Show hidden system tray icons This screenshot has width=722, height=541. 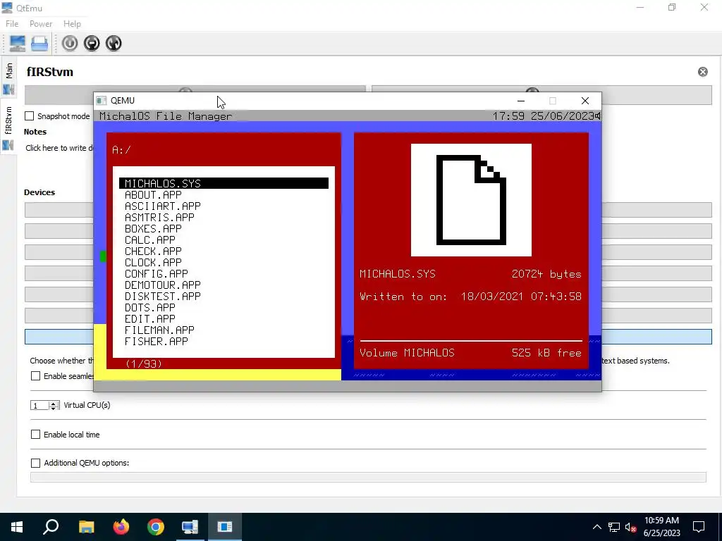click(x=596, y=527)
